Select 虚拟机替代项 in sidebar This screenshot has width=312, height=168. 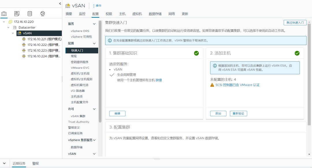point(80,85)
